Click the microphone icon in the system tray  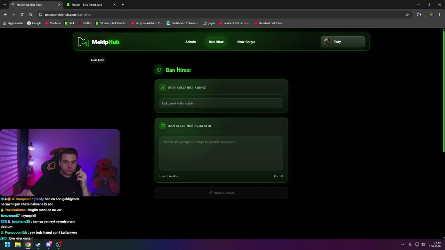point(410,244)
